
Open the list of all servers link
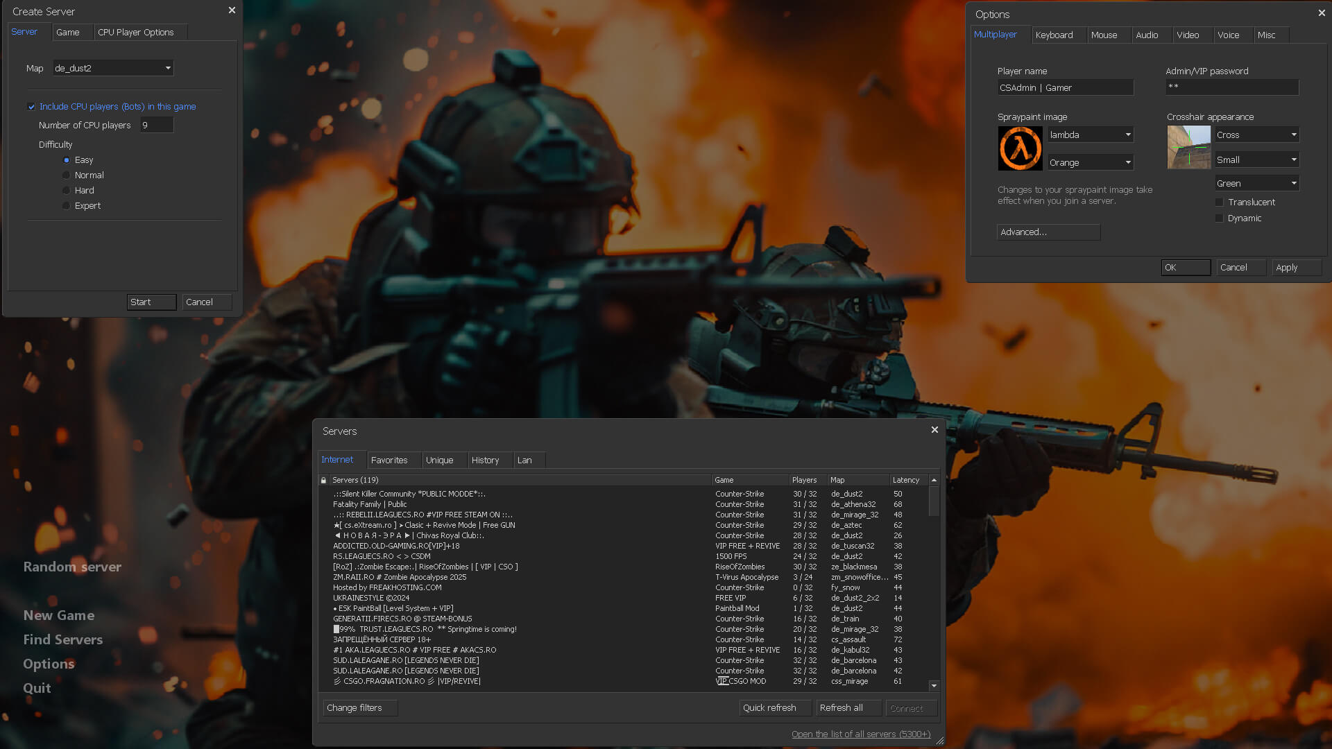coord(861,734)
